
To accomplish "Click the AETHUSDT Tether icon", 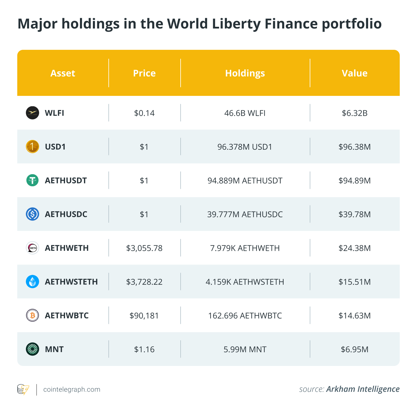I will click(32, 181).
